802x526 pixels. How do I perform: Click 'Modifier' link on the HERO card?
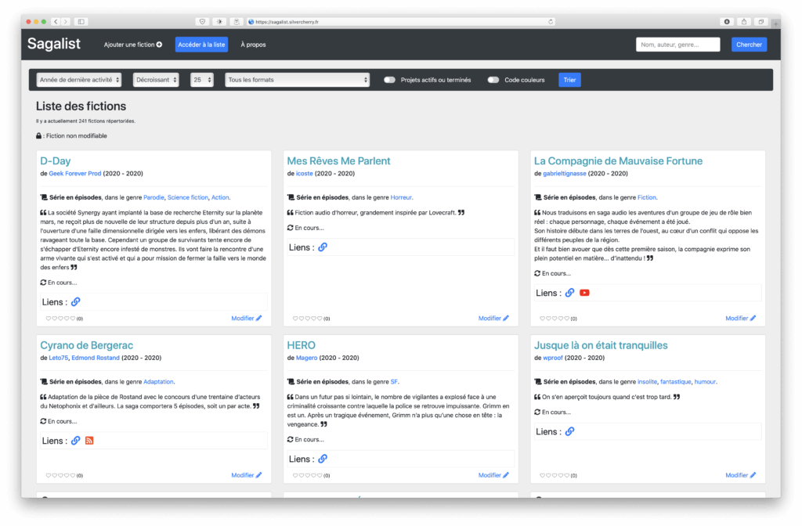(x=493, y=475)
